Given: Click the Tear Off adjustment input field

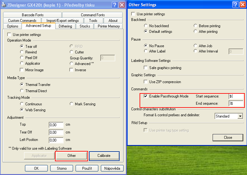Looking at the screenshot, I should click(56, 132).
